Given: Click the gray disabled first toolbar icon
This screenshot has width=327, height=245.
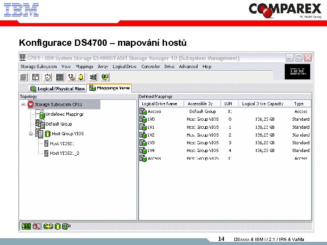Looking at the screenshot, I should pyautogui.click(x=24, y=77).
